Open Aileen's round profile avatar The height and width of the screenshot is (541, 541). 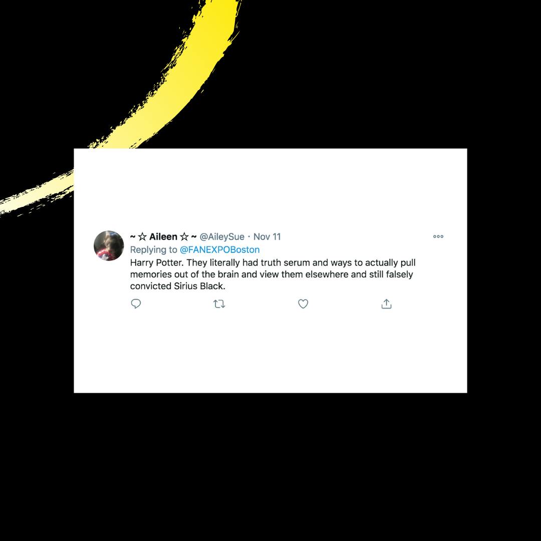(109, 245)
